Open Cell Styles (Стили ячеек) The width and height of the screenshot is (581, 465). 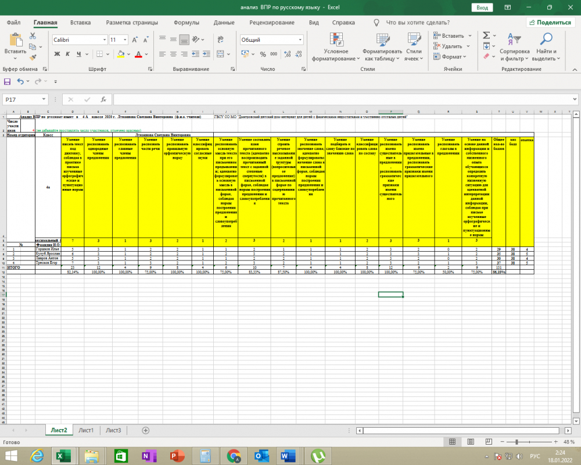tap(414, 47)
